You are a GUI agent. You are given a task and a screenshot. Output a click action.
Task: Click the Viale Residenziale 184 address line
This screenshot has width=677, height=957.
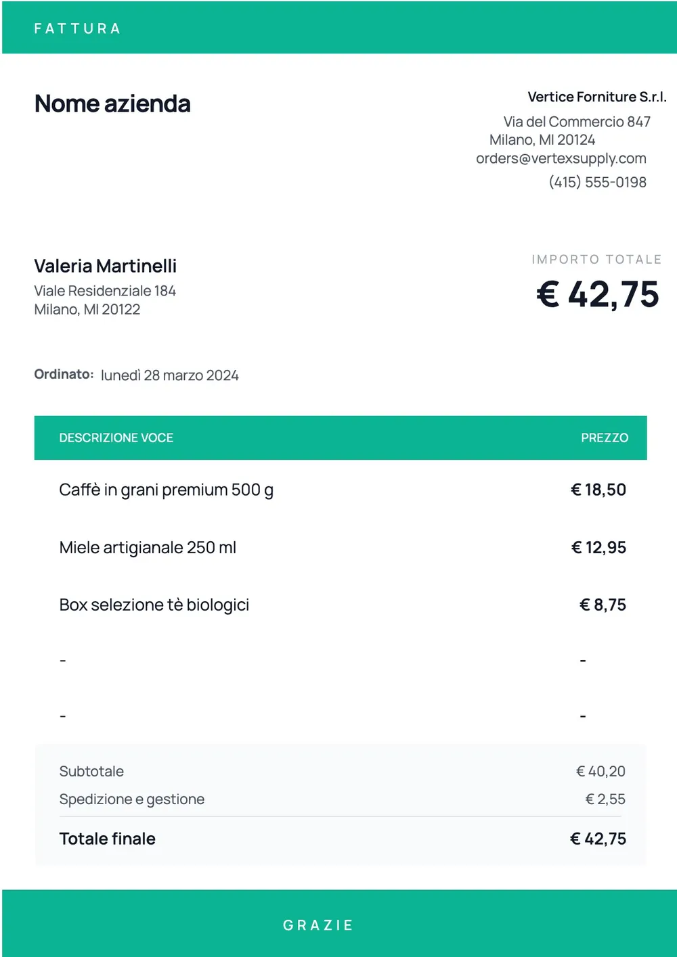tap(105, 291)
